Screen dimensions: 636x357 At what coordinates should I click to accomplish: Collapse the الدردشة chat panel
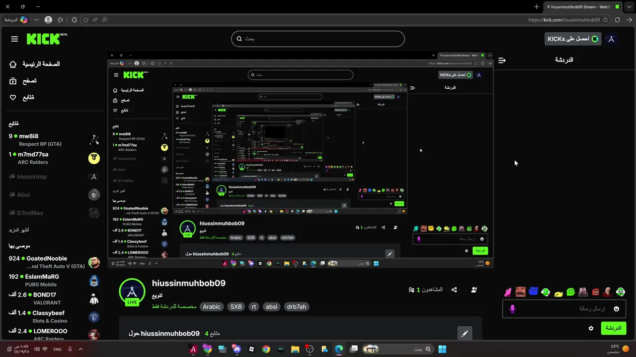pyautogui.click(x=502, y=60)
